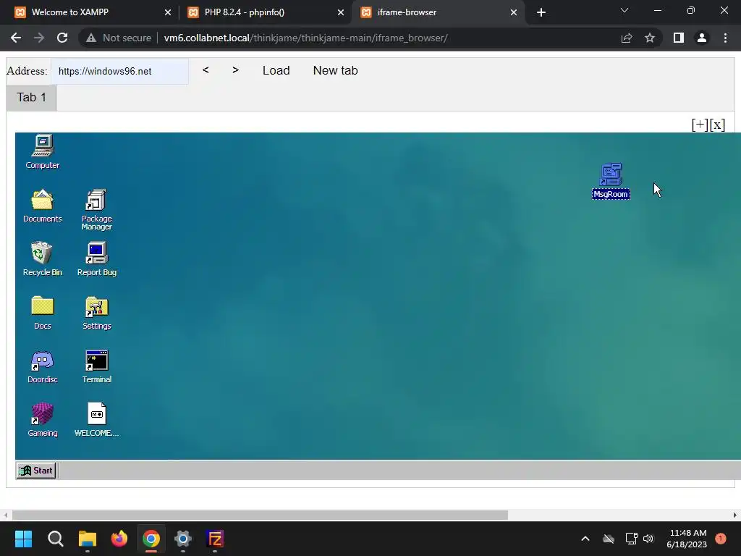Open the volume control tray icon
Viewport: 741px width, 556px height.
coord(648,539)
